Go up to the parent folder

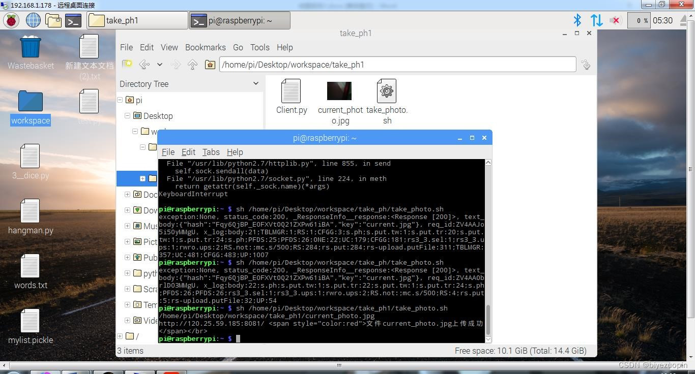[x=192, y=65]
